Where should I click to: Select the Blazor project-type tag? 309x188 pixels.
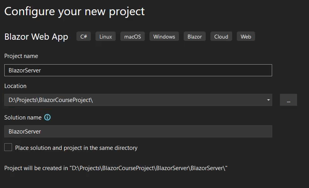coord(195,36)
